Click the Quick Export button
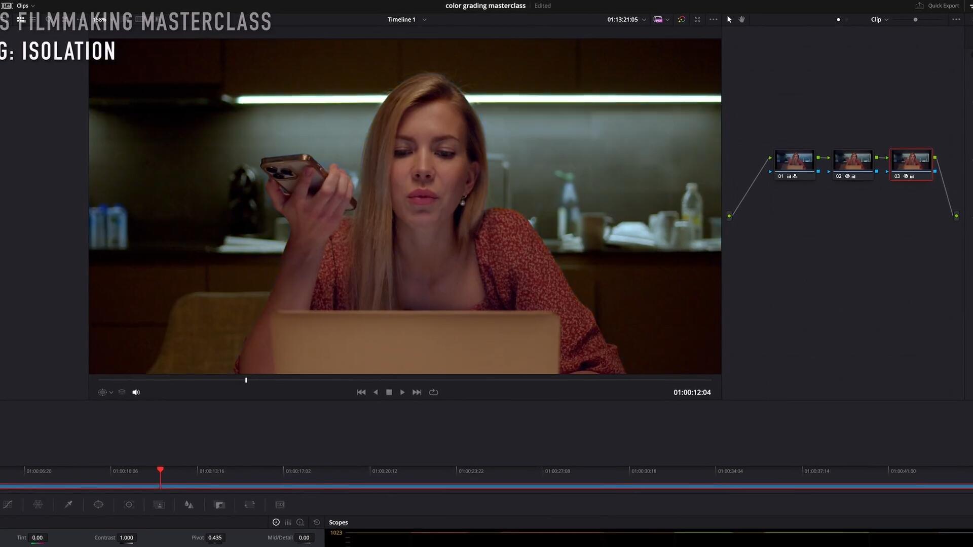Screen dimensions: 973x547 click(x=938, y=6)
